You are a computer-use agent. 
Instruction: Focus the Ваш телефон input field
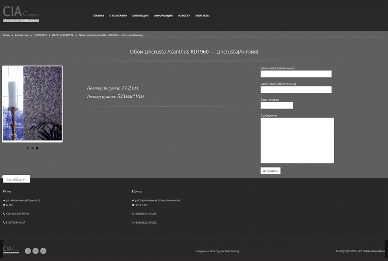click(276, 106)
